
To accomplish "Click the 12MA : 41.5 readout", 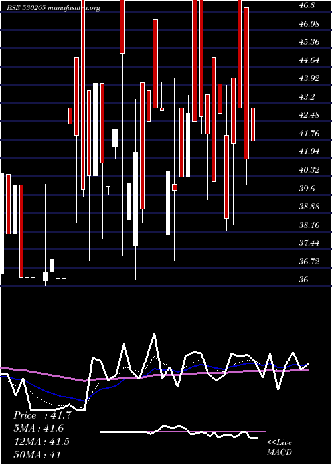I will (41, 442).
